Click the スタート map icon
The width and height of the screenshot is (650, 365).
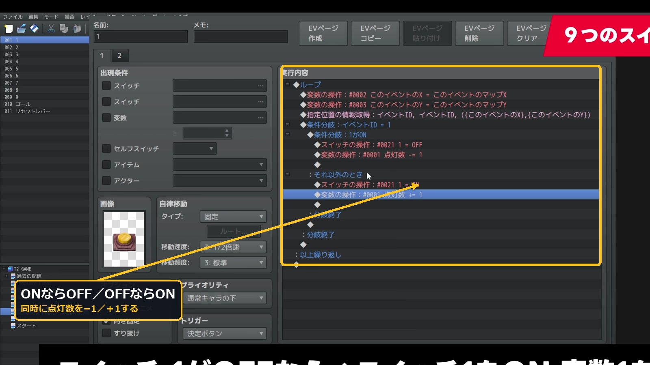pyautogui.click(x=13, y=326)
